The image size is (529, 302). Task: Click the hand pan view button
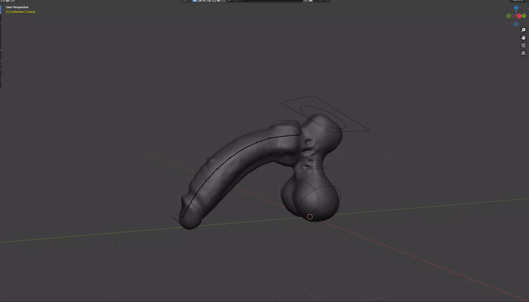523,38
